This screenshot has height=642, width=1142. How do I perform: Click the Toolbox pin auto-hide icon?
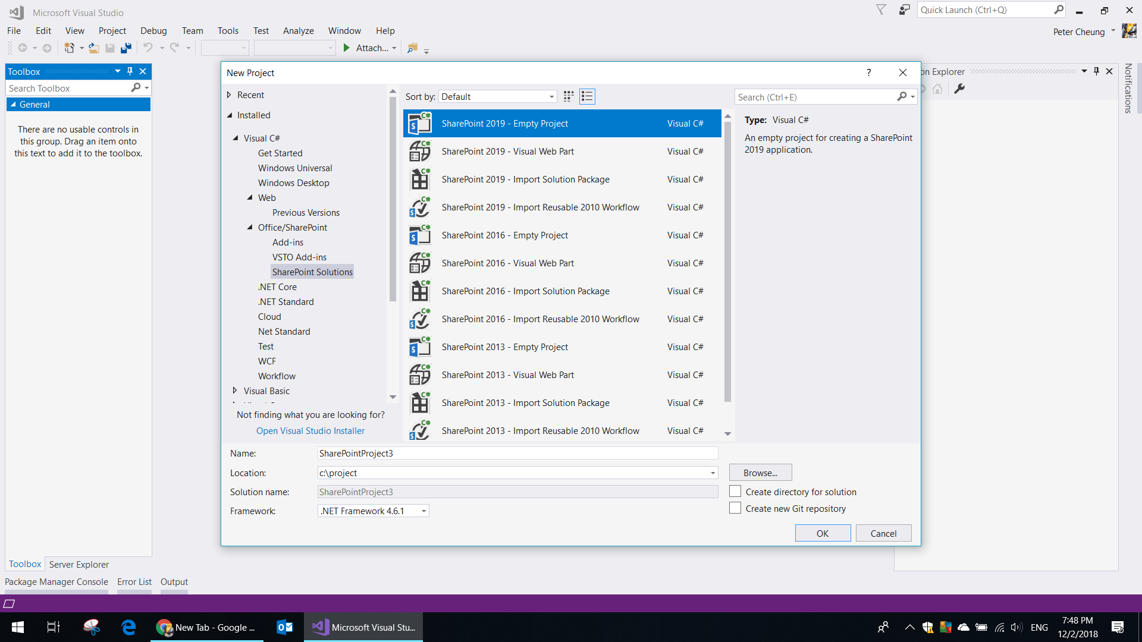[x=130, y=71]
